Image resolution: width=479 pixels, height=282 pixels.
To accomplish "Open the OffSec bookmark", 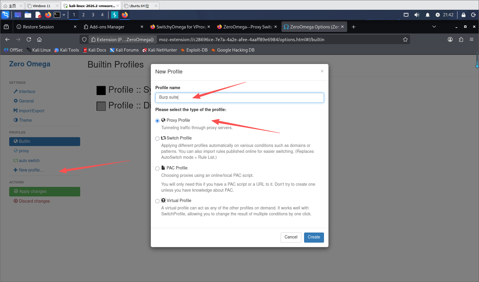I will pyautogui.click(x=13, y=50).
